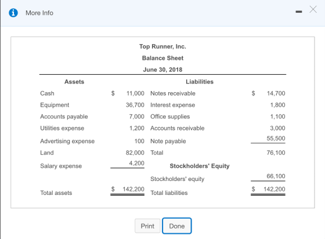325x239 pixels.
Task: Click the 'Total assets' label
Action: [x=56, y=193]
